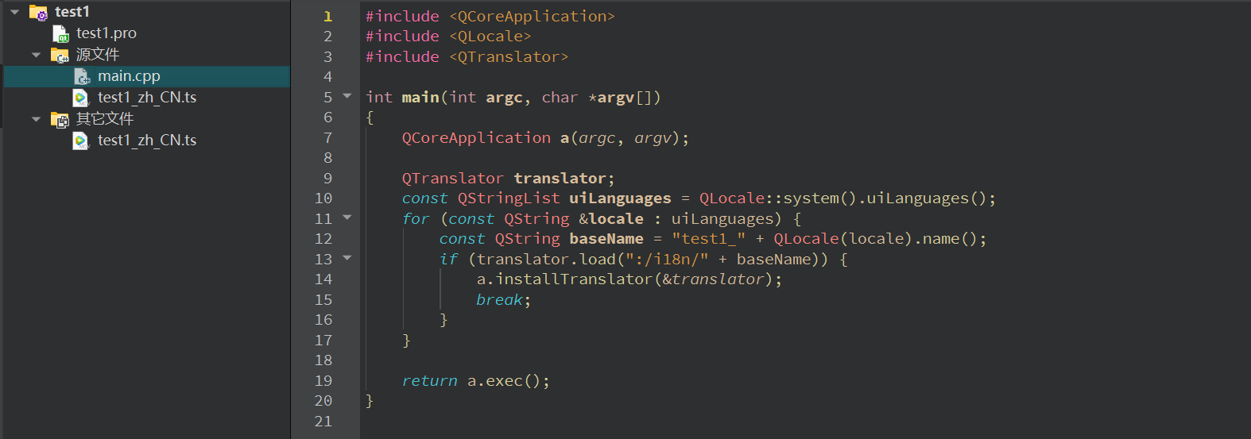
Task: Click the test1 project folder icon
Action: click(38, 12)
